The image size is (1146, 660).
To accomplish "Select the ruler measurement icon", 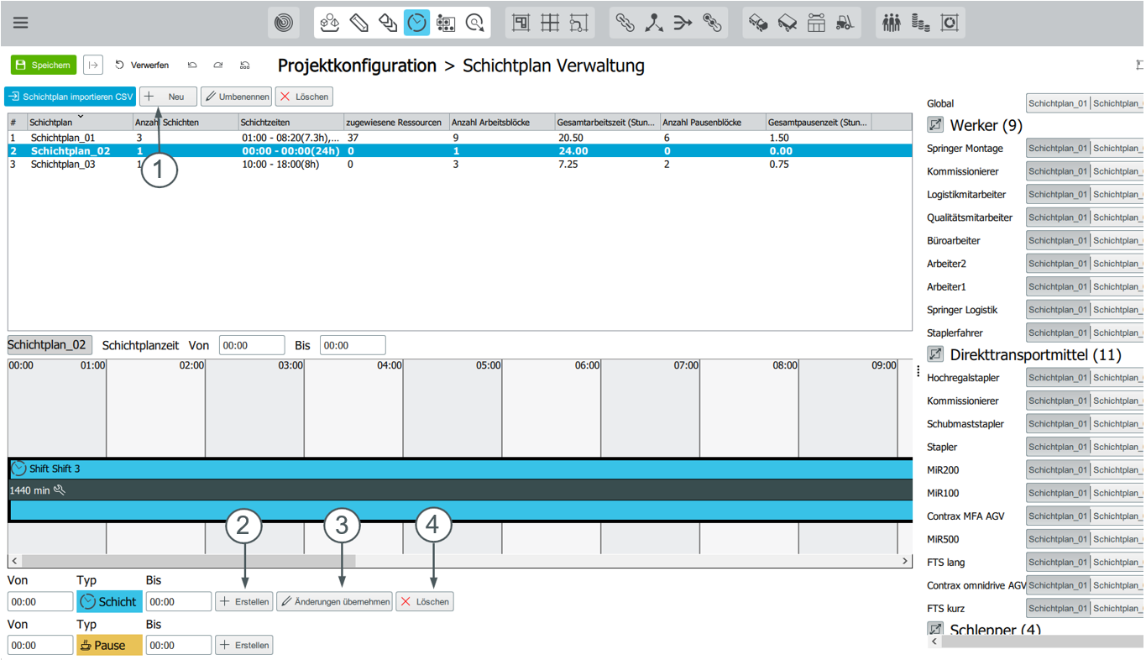I will coord(359,23).
